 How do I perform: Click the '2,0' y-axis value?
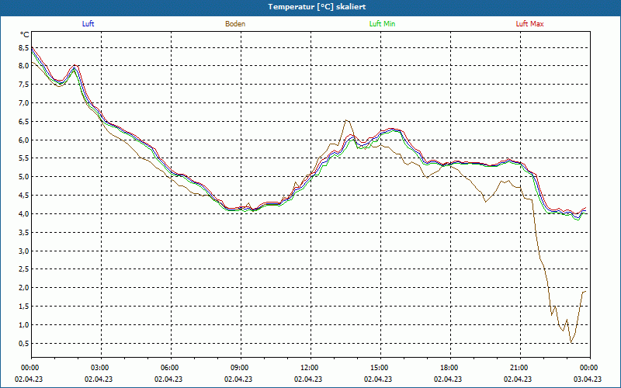point(24,288)
